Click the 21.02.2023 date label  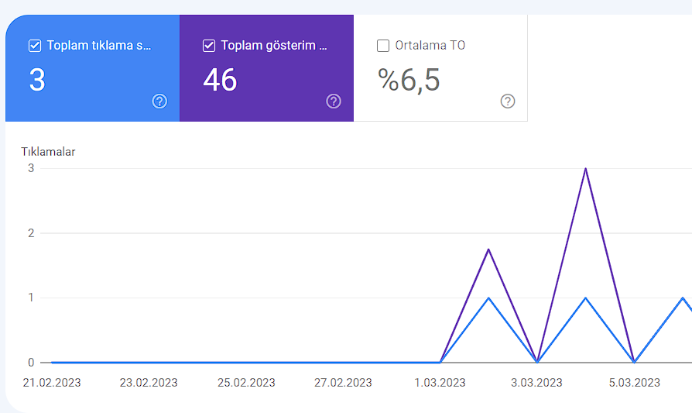click(52, 383)
